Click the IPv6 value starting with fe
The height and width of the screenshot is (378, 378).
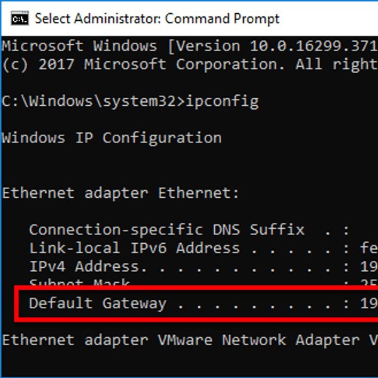click(369, 248)
